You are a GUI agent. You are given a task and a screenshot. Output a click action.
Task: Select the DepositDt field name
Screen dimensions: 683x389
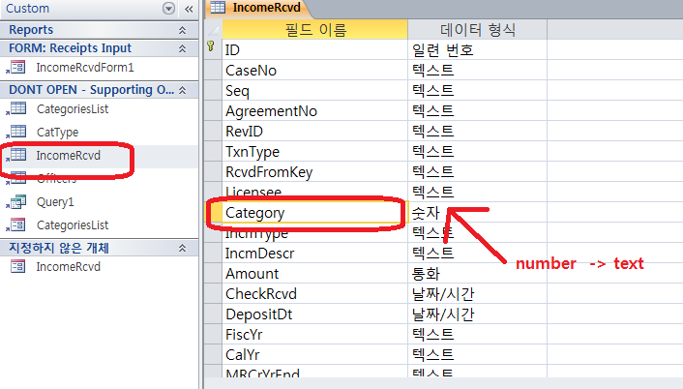tap(315, 314)
